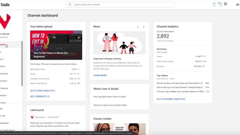240x135 pixels.
Task: Open top video 'How to Set Up a YouTube Channel'
Action: (x=180, y=87)
